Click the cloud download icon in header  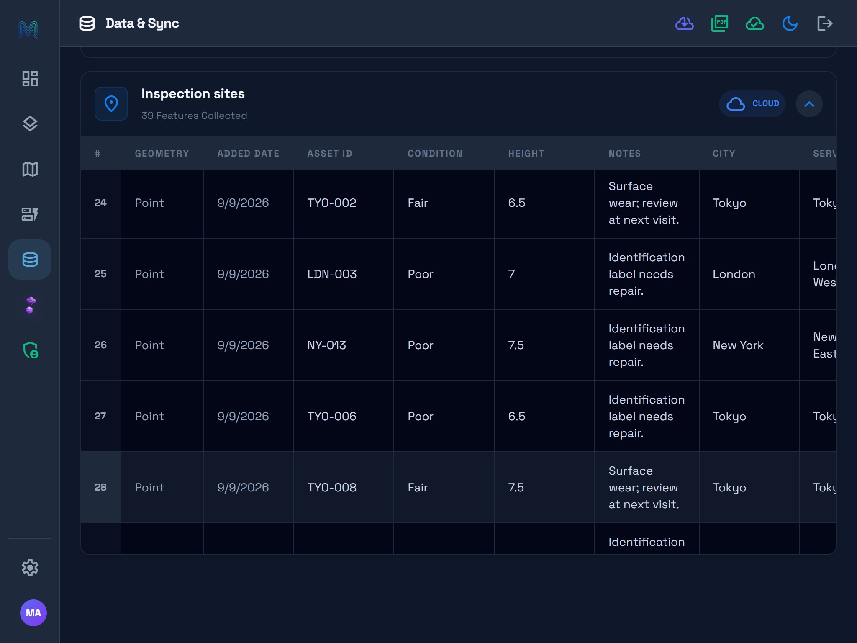tap(685, 23)
